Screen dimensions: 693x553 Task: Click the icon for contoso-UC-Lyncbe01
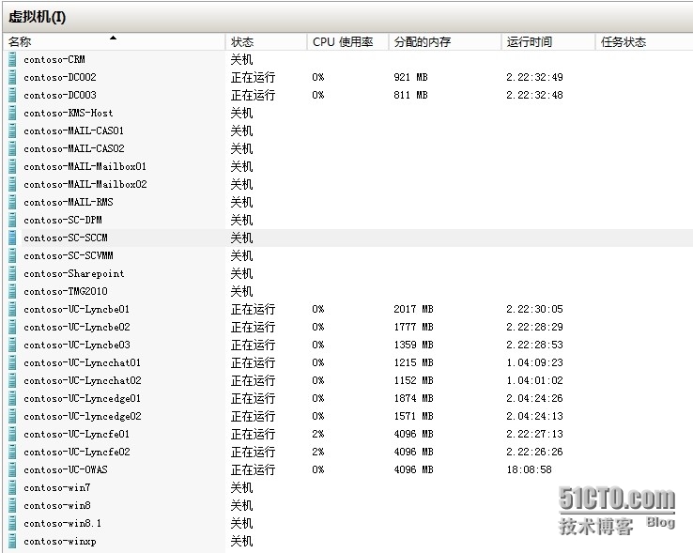coord(12,309)
